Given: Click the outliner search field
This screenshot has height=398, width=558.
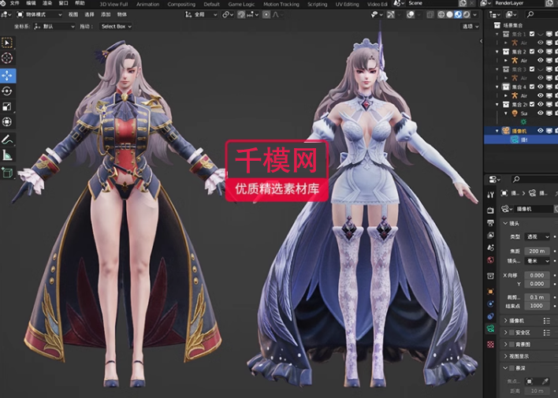Looking at the screenshot, I should pos(541,15).
